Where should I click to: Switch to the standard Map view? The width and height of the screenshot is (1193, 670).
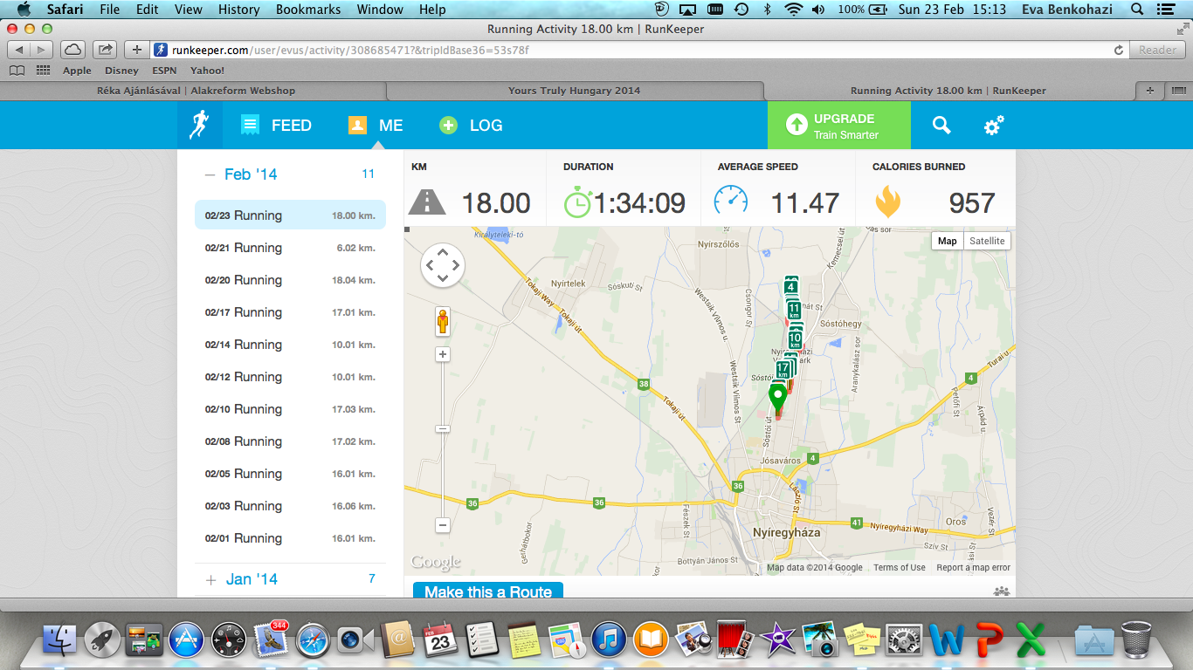point(948,241)
